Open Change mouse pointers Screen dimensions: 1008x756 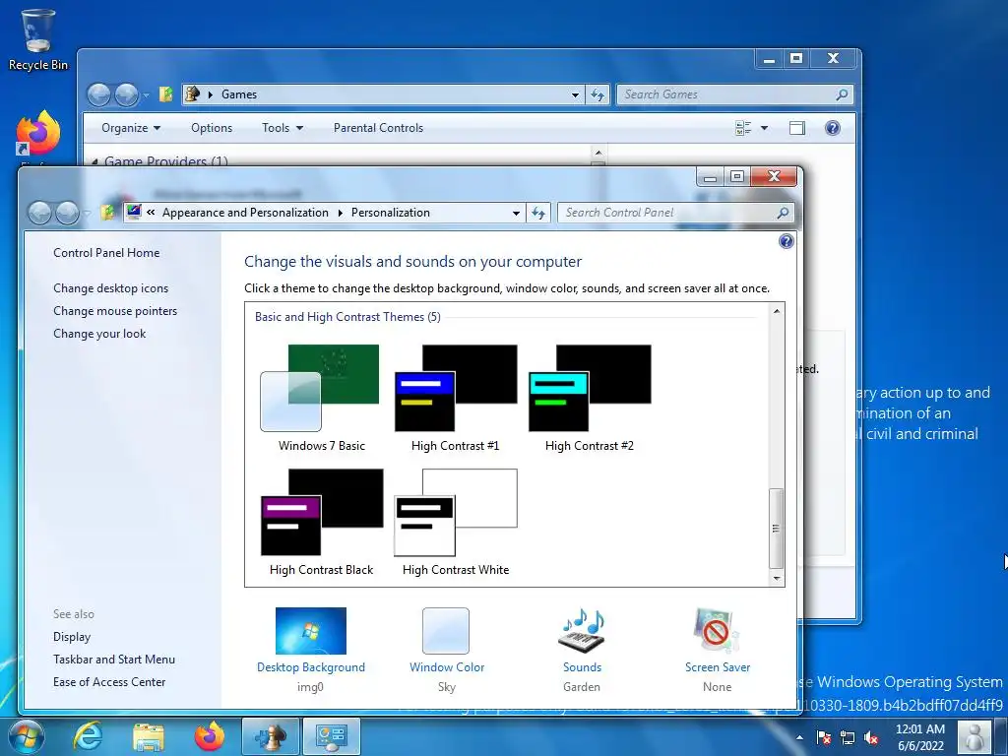pos(115,310)
